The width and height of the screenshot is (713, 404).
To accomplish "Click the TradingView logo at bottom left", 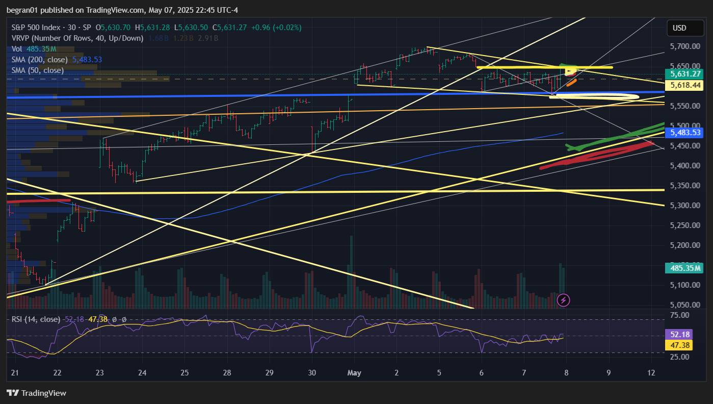I will 36,393.
